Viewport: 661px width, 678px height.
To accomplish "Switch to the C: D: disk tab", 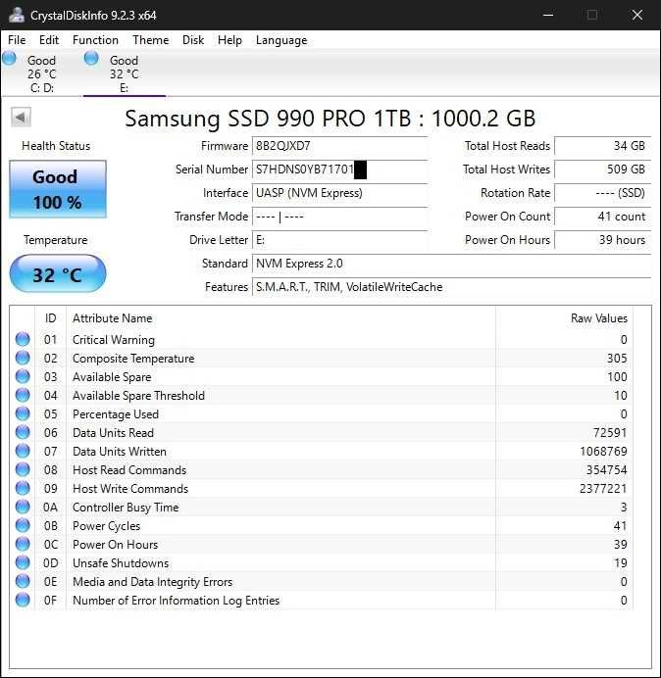I will pyautogui.click(x=41, y=73).
